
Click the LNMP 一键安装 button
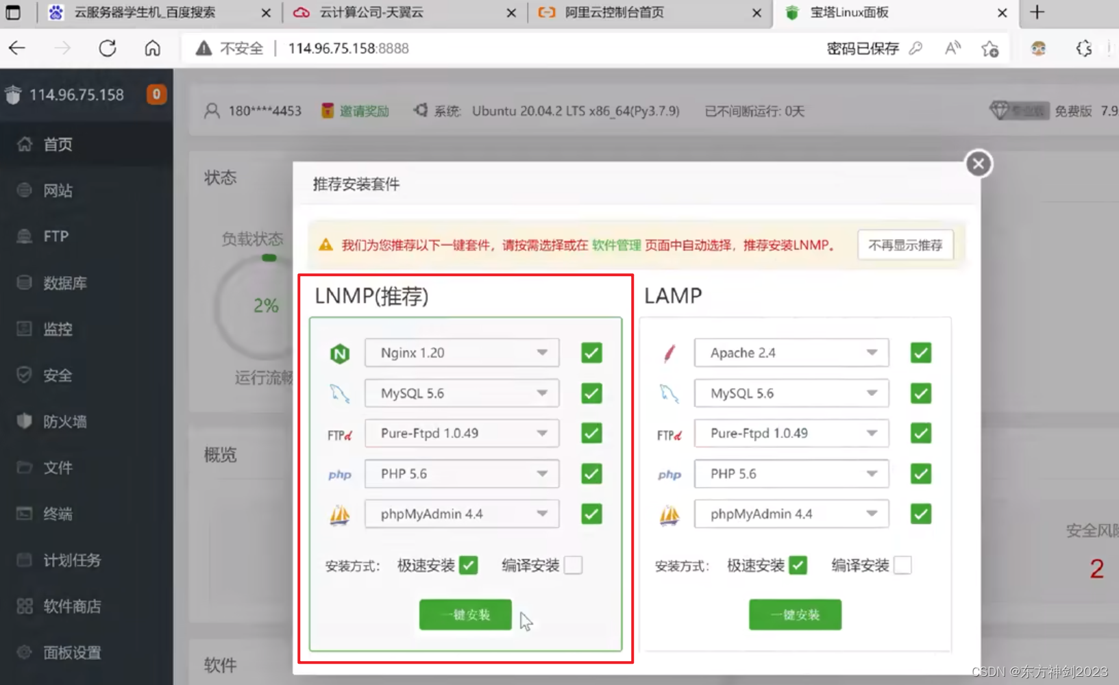465,614
